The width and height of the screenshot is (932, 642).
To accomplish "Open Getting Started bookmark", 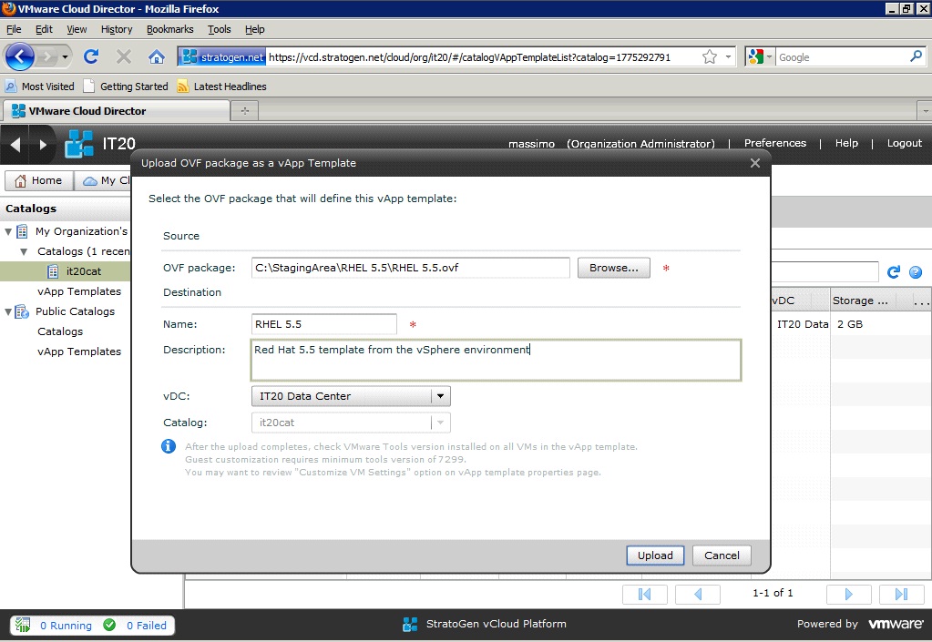I will 126,87.
